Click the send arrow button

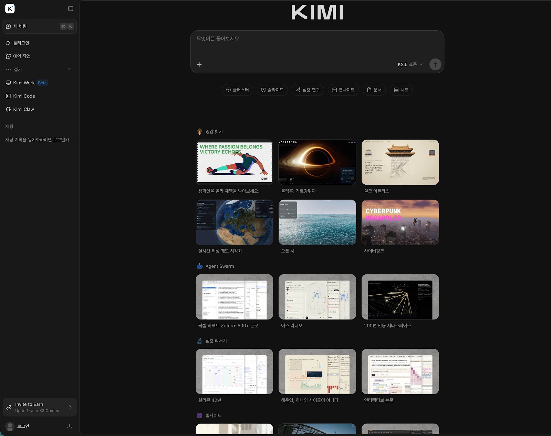click(435, 64)
